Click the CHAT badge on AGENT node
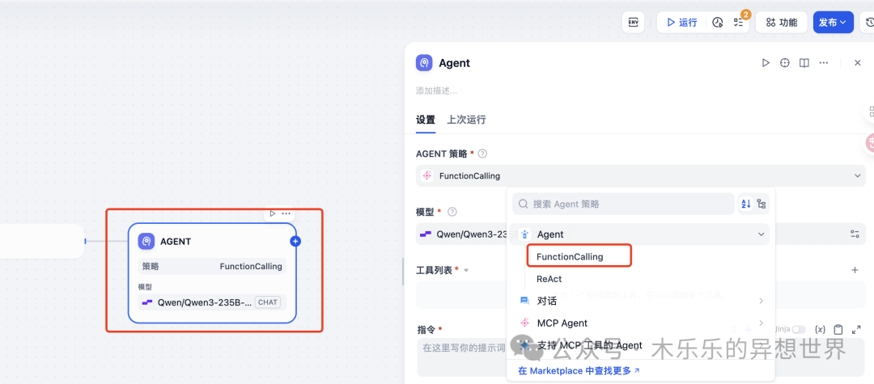Viewport: 874px width, 384px height. pyautogui.click(x=268, y=302)
